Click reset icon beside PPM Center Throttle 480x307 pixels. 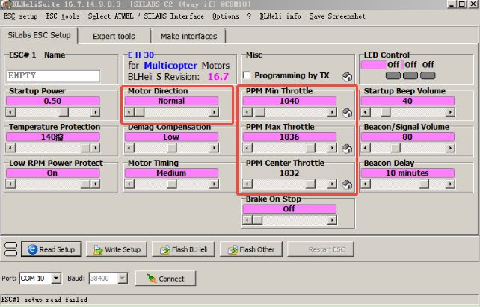click(347, 184)
